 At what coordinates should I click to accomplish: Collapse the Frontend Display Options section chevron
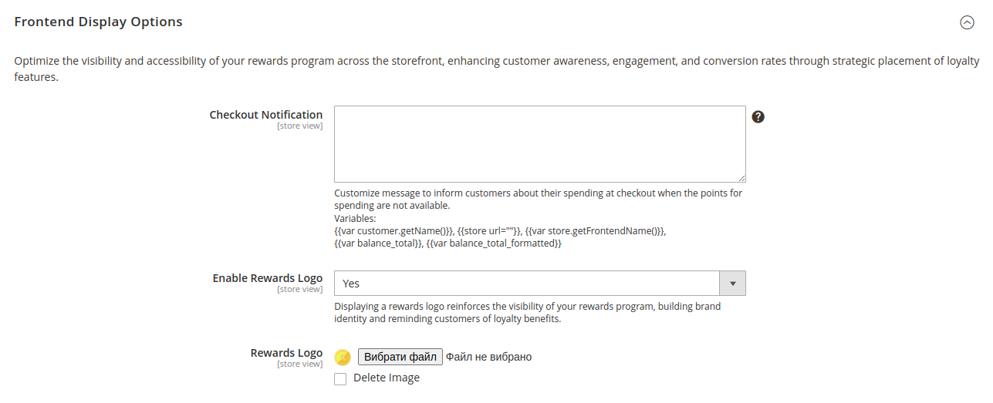click(x=967, y=22)
